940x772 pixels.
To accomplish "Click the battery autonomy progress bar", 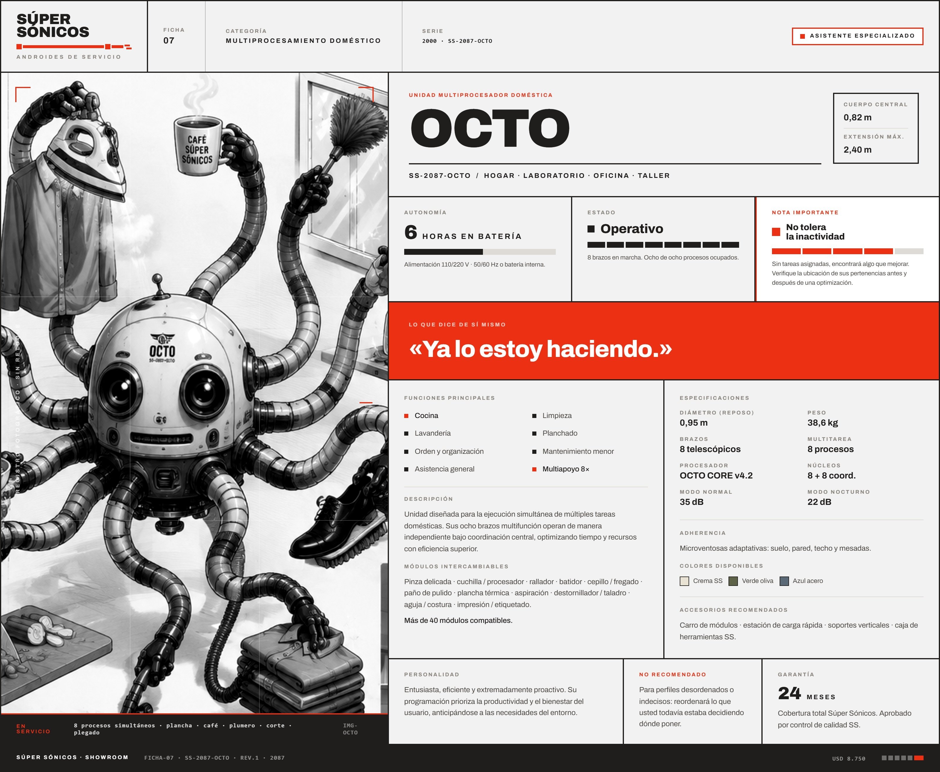I will (x=480, y=252).
